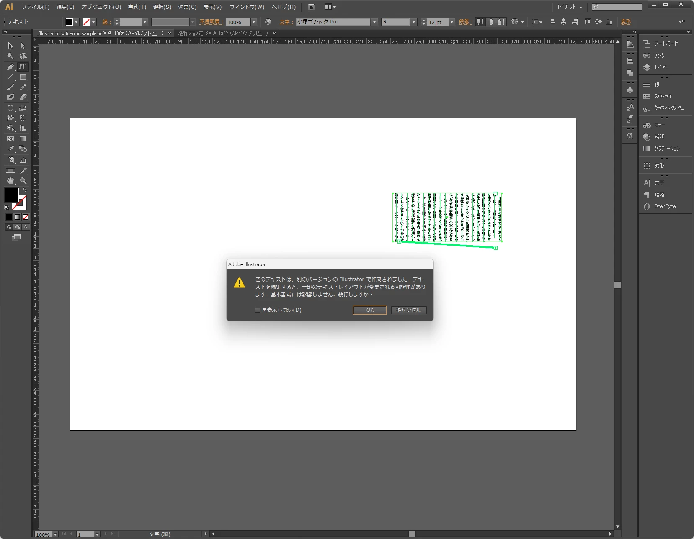
Task: Select the Eyedropper tool
Action: coord(10,149)
